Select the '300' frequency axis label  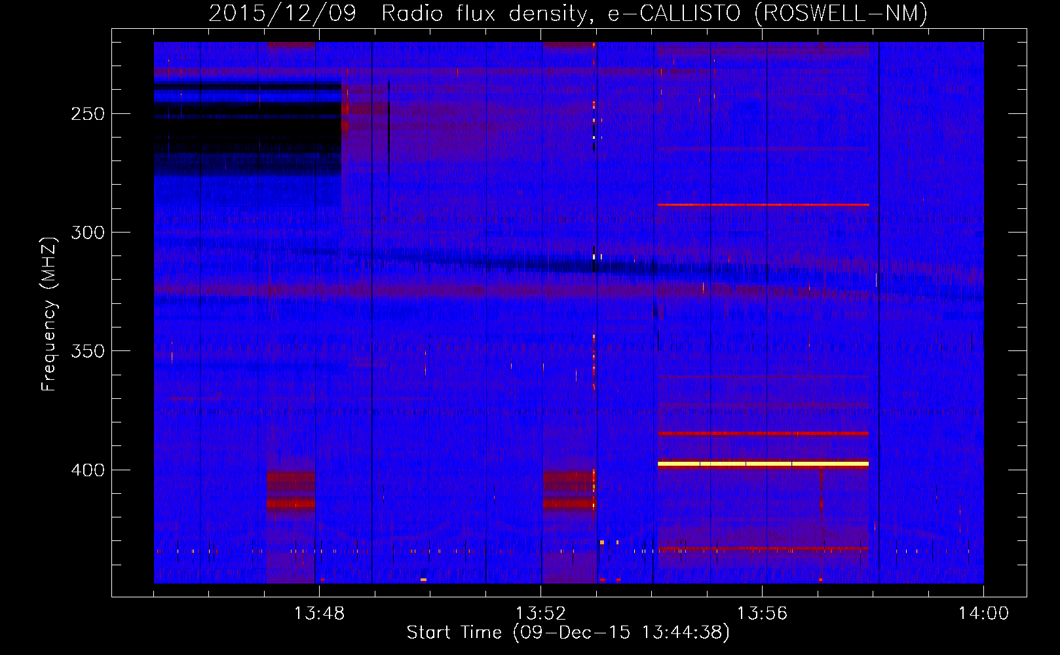tap(88, 233)
